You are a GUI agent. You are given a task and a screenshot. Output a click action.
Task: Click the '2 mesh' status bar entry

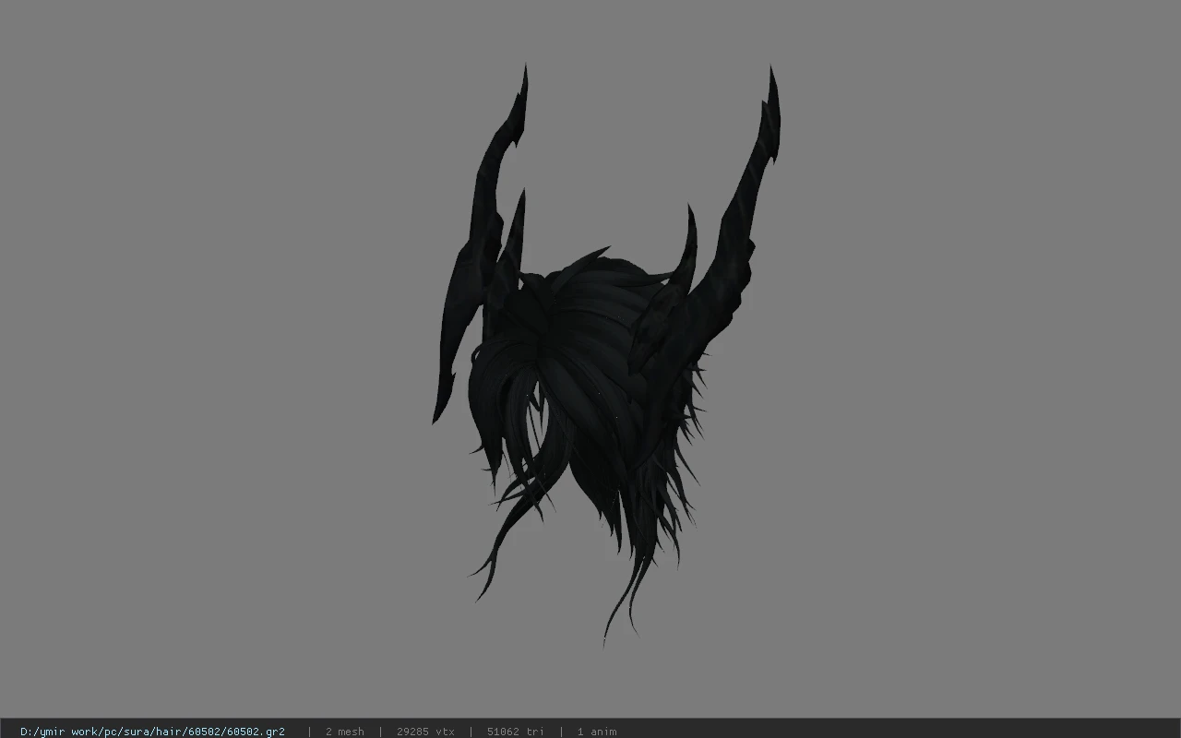[345, 732]
